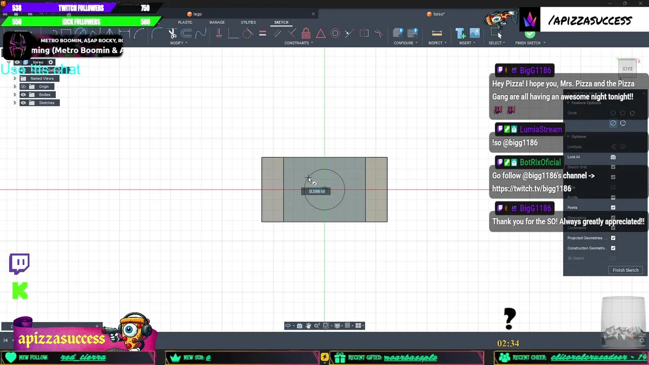
Task: Open the Configure table icon
Action: pyautogui.click(x=412, y=33)
